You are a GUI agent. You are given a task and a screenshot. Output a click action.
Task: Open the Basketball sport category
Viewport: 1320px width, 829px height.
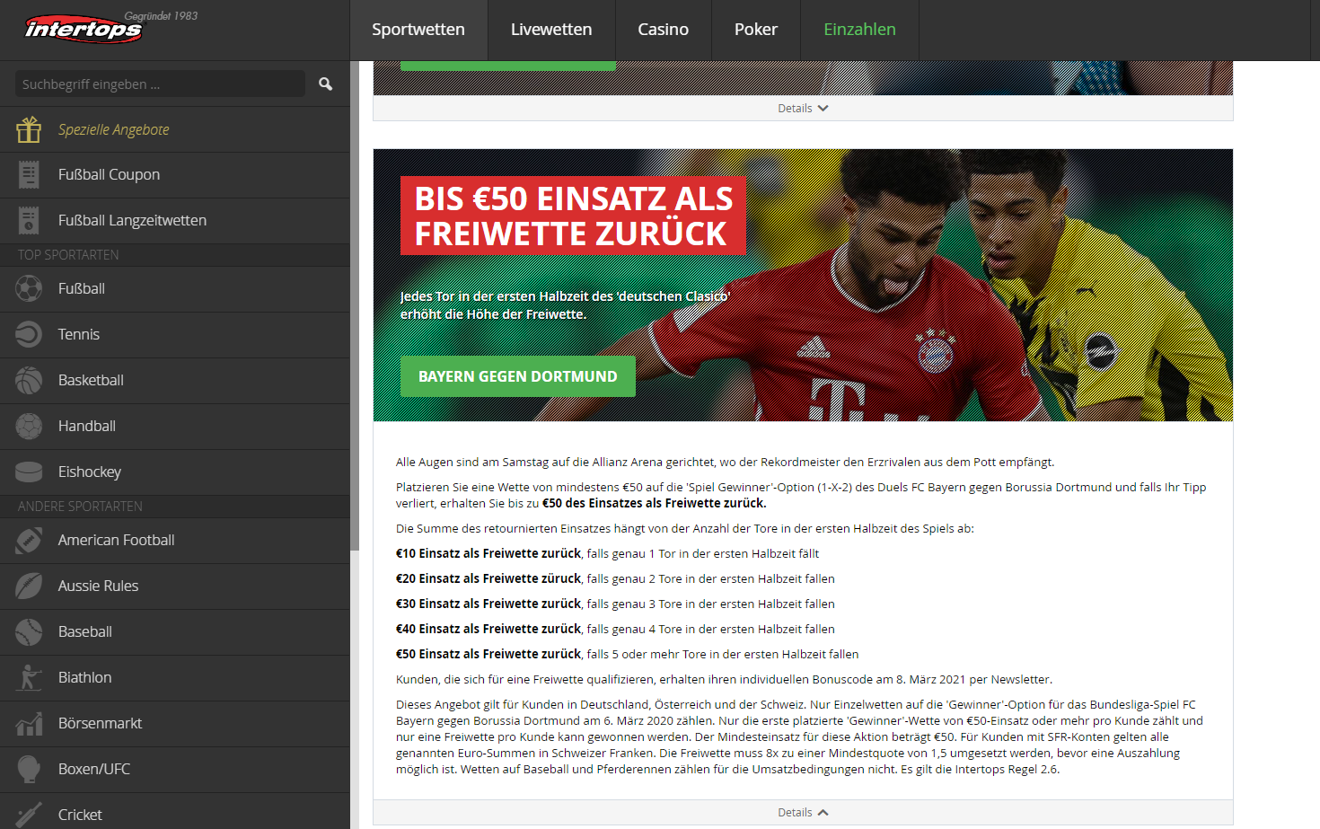pyautogui.click(x=174, y=380)
